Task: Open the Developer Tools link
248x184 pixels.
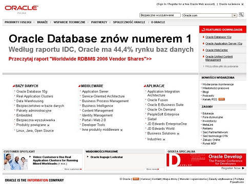Action: pyautogui.click(x=93, y=125)
